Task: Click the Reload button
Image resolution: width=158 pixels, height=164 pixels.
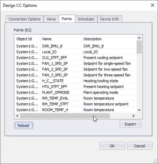Action: coord(23,125)
